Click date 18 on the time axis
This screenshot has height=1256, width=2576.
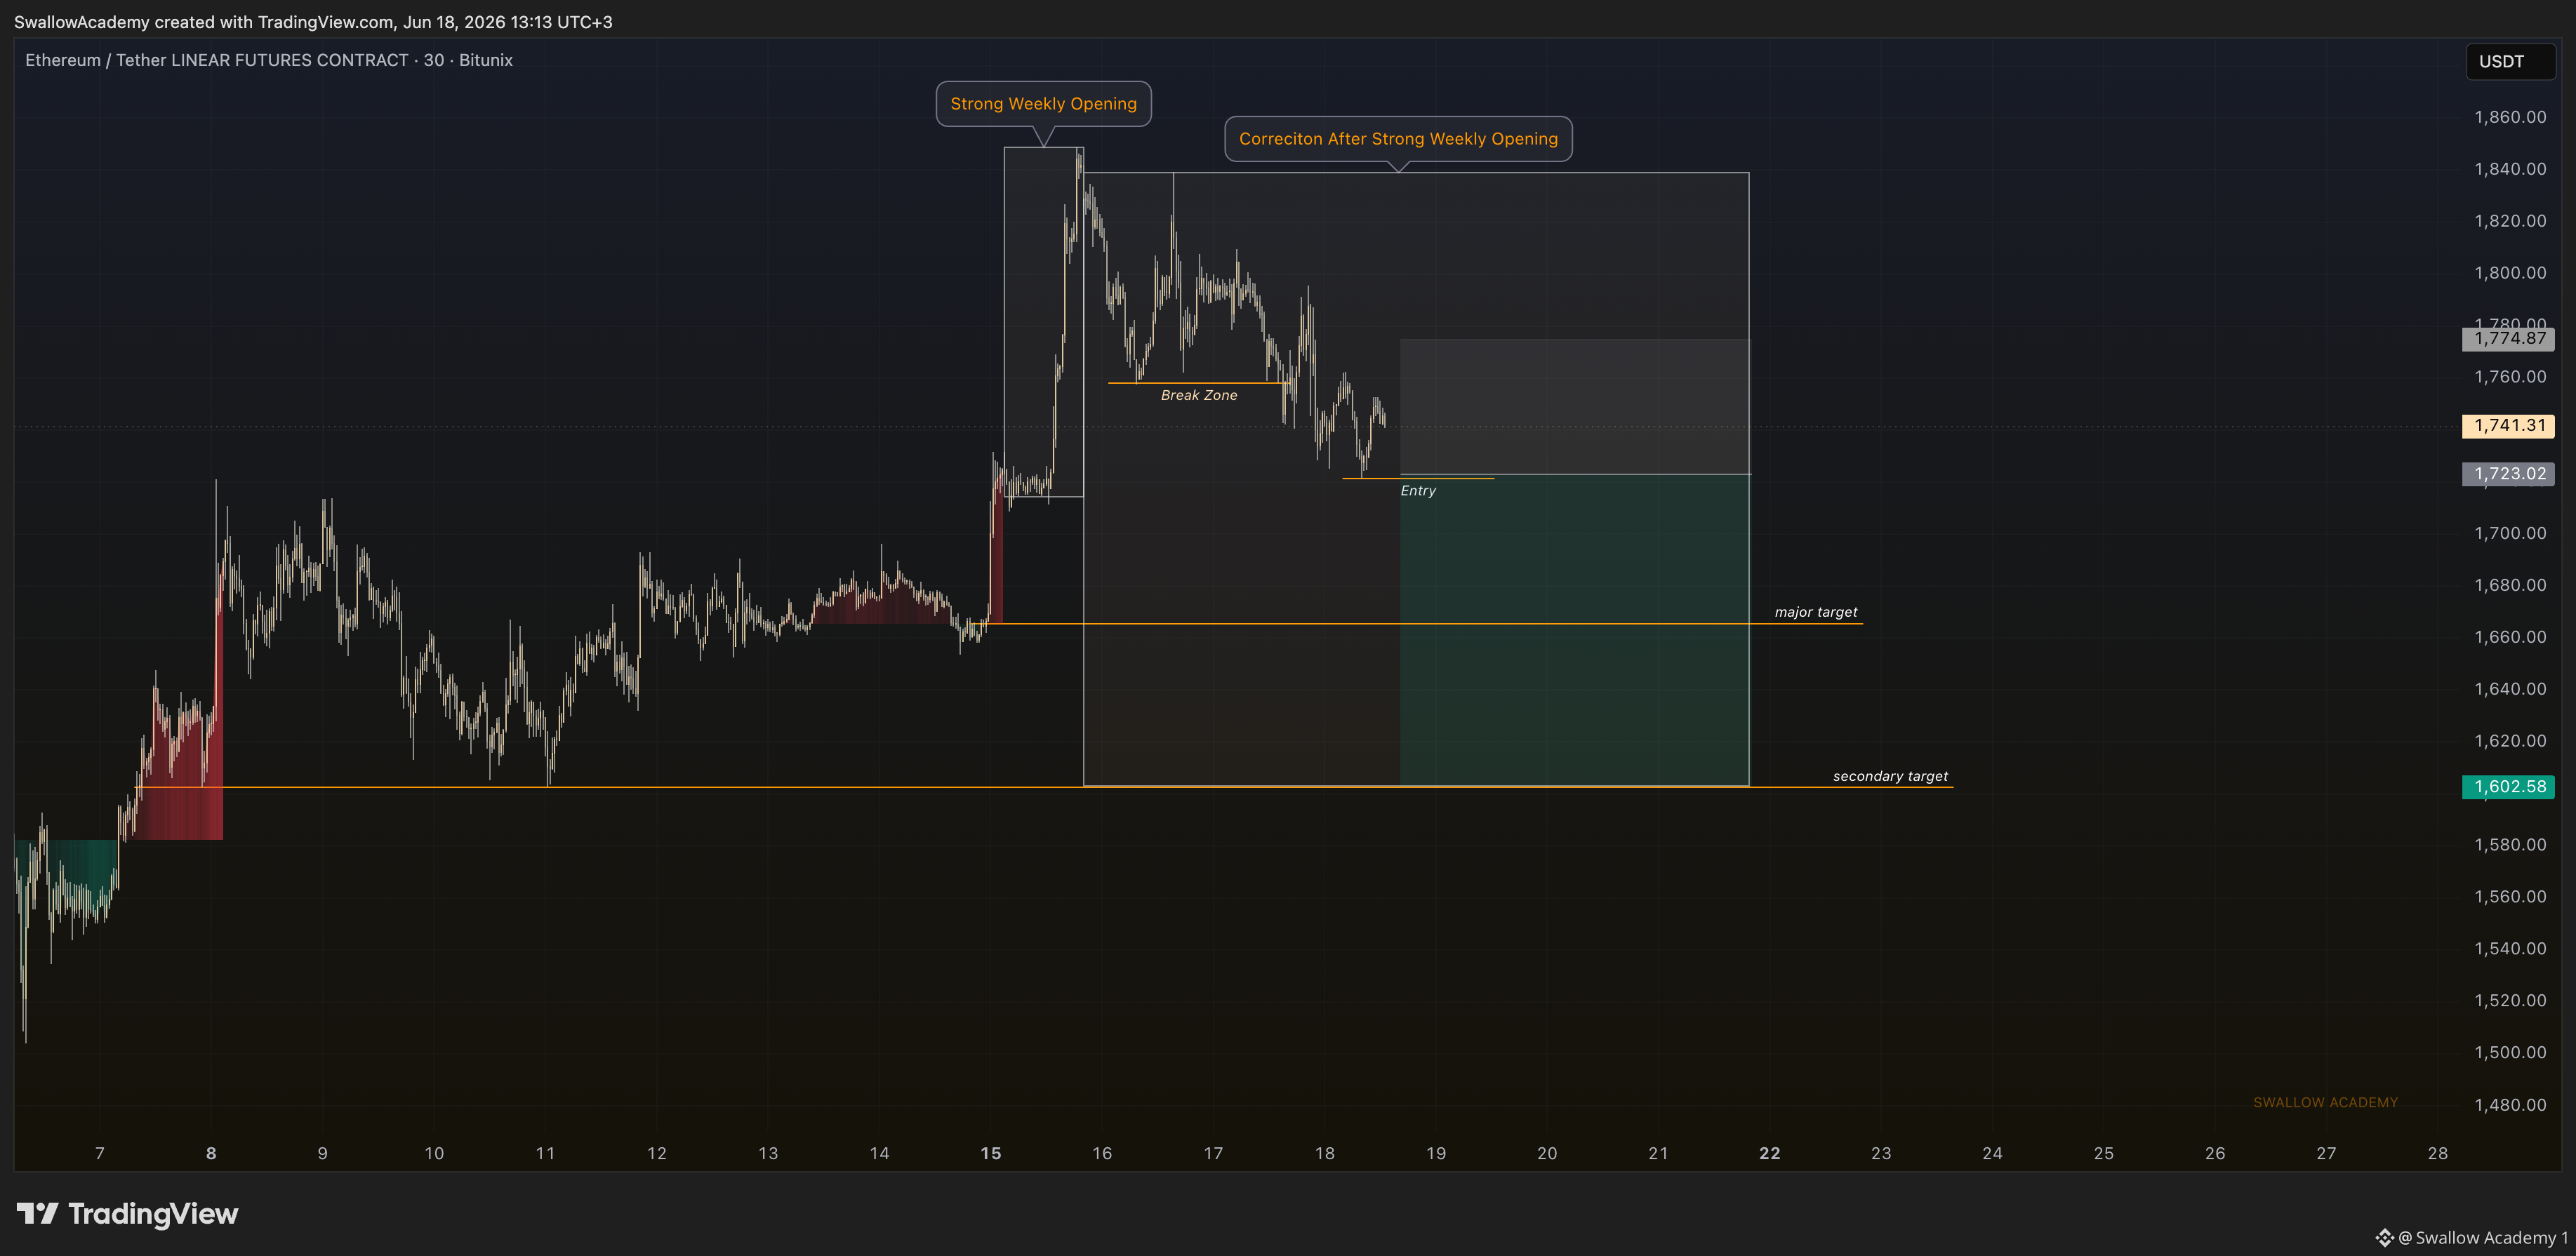coord(1325,1154)
